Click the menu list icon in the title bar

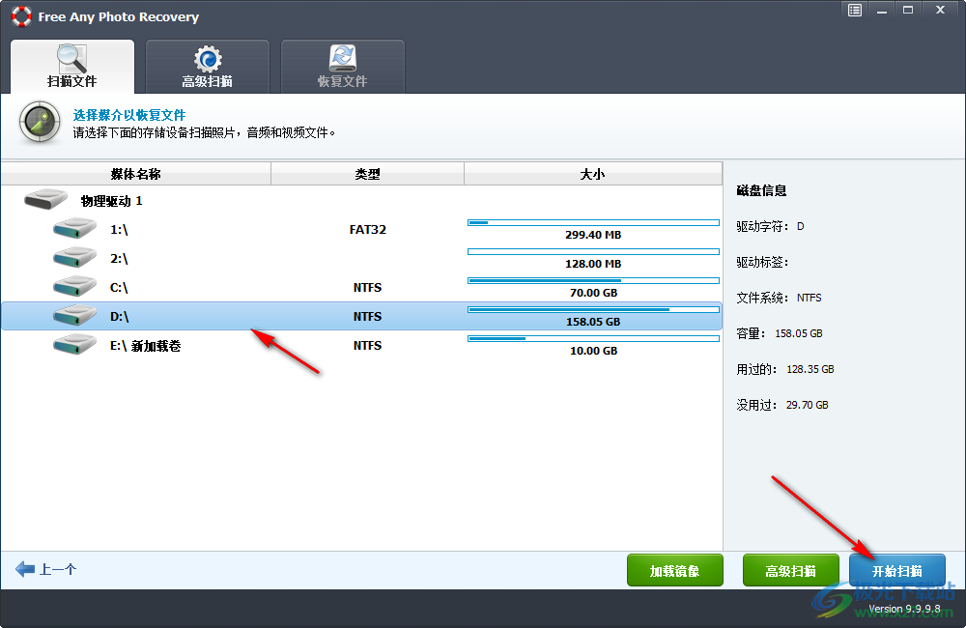tap(854, 10)
